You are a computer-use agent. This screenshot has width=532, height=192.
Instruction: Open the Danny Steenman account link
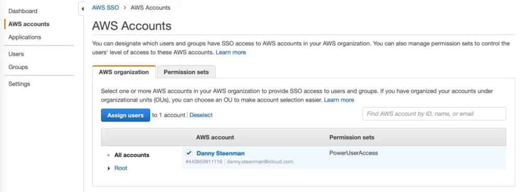(220, 154)
